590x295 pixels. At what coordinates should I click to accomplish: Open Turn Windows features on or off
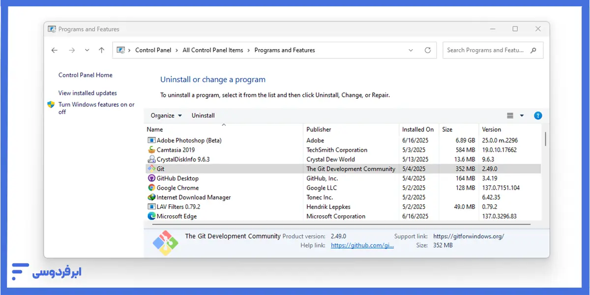click(x=96, y=108)
